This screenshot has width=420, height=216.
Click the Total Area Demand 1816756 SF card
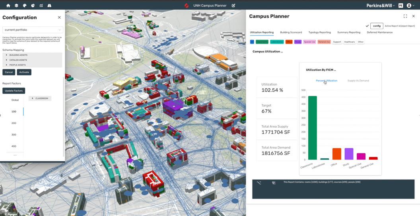click(x=277, y=150)
